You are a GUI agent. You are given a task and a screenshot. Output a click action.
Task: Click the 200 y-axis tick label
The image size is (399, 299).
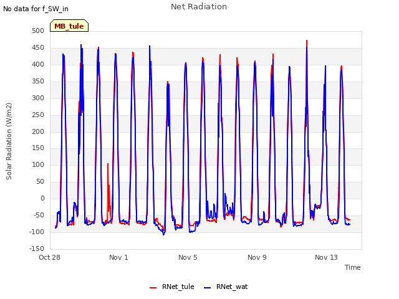pos(38,131)
